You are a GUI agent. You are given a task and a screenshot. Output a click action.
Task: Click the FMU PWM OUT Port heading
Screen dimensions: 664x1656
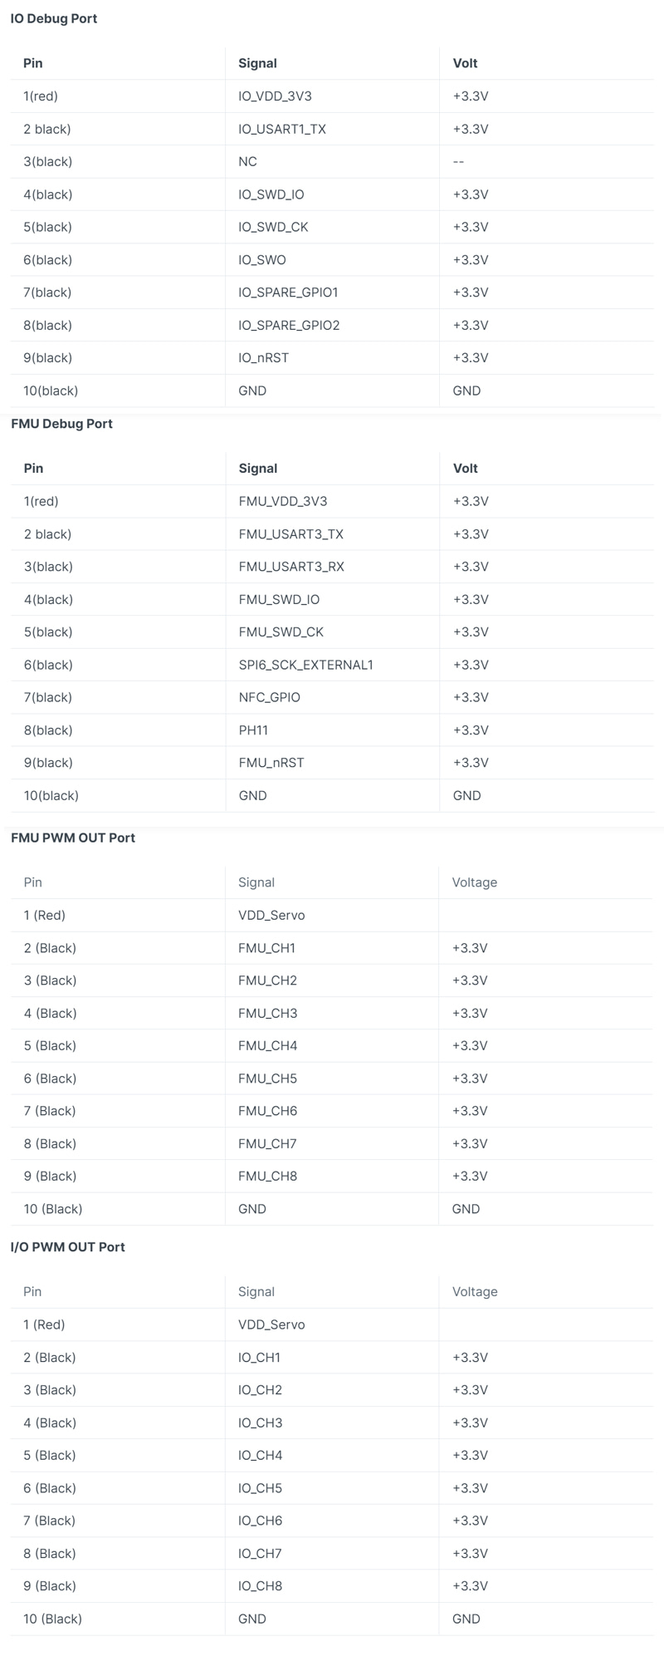point(73,838)
